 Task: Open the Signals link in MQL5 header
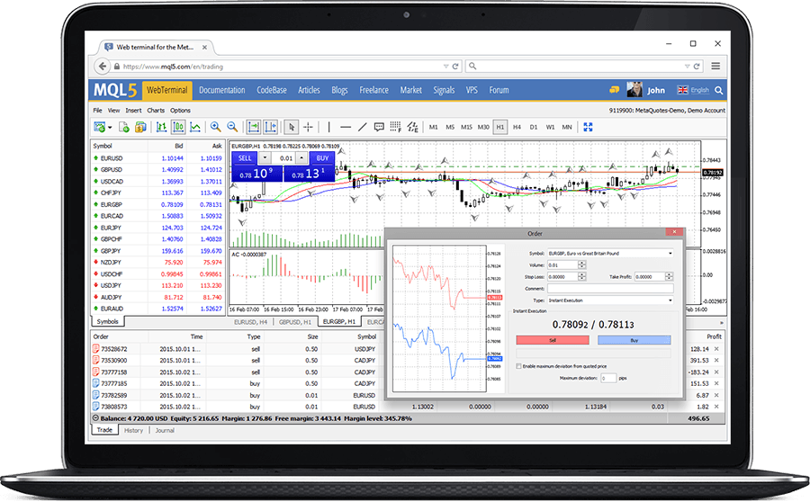444,90
